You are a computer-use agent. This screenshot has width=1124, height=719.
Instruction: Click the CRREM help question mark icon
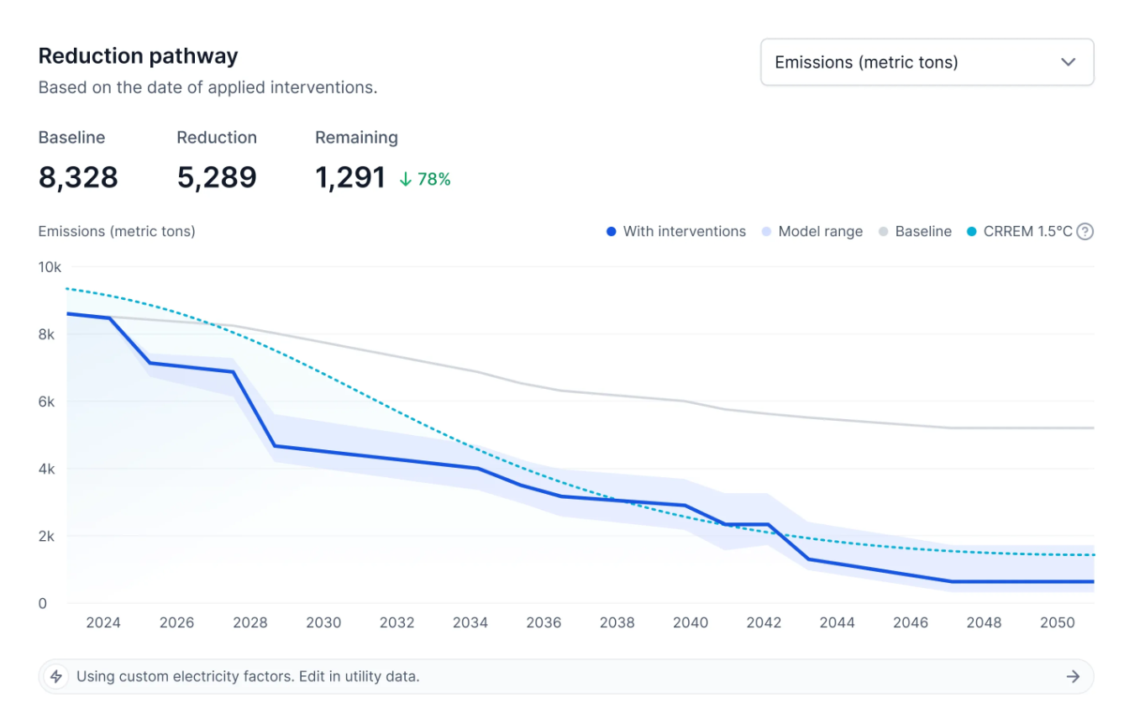pyautogui.click(x=1085, y=232)
